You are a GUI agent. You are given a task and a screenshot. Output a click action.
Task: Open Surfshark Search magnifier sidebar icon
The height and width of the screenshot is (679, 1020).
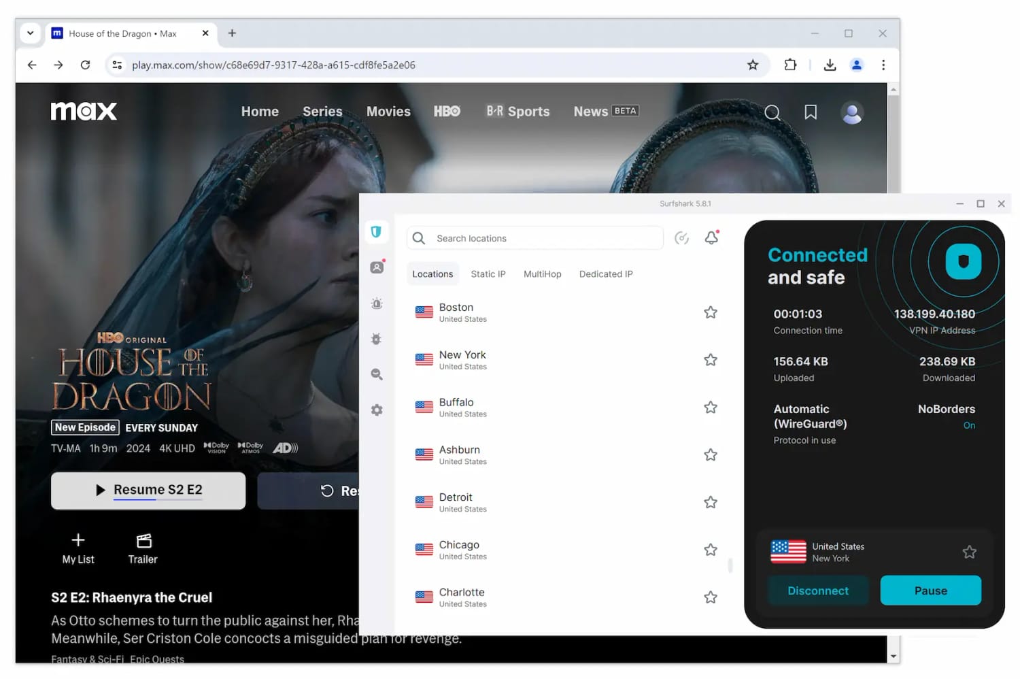(377, 374)
